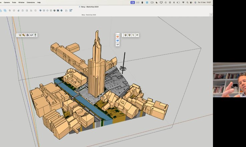Open the Camera menu
Viewport: 246px width, 147px height.
coord(7,2)
